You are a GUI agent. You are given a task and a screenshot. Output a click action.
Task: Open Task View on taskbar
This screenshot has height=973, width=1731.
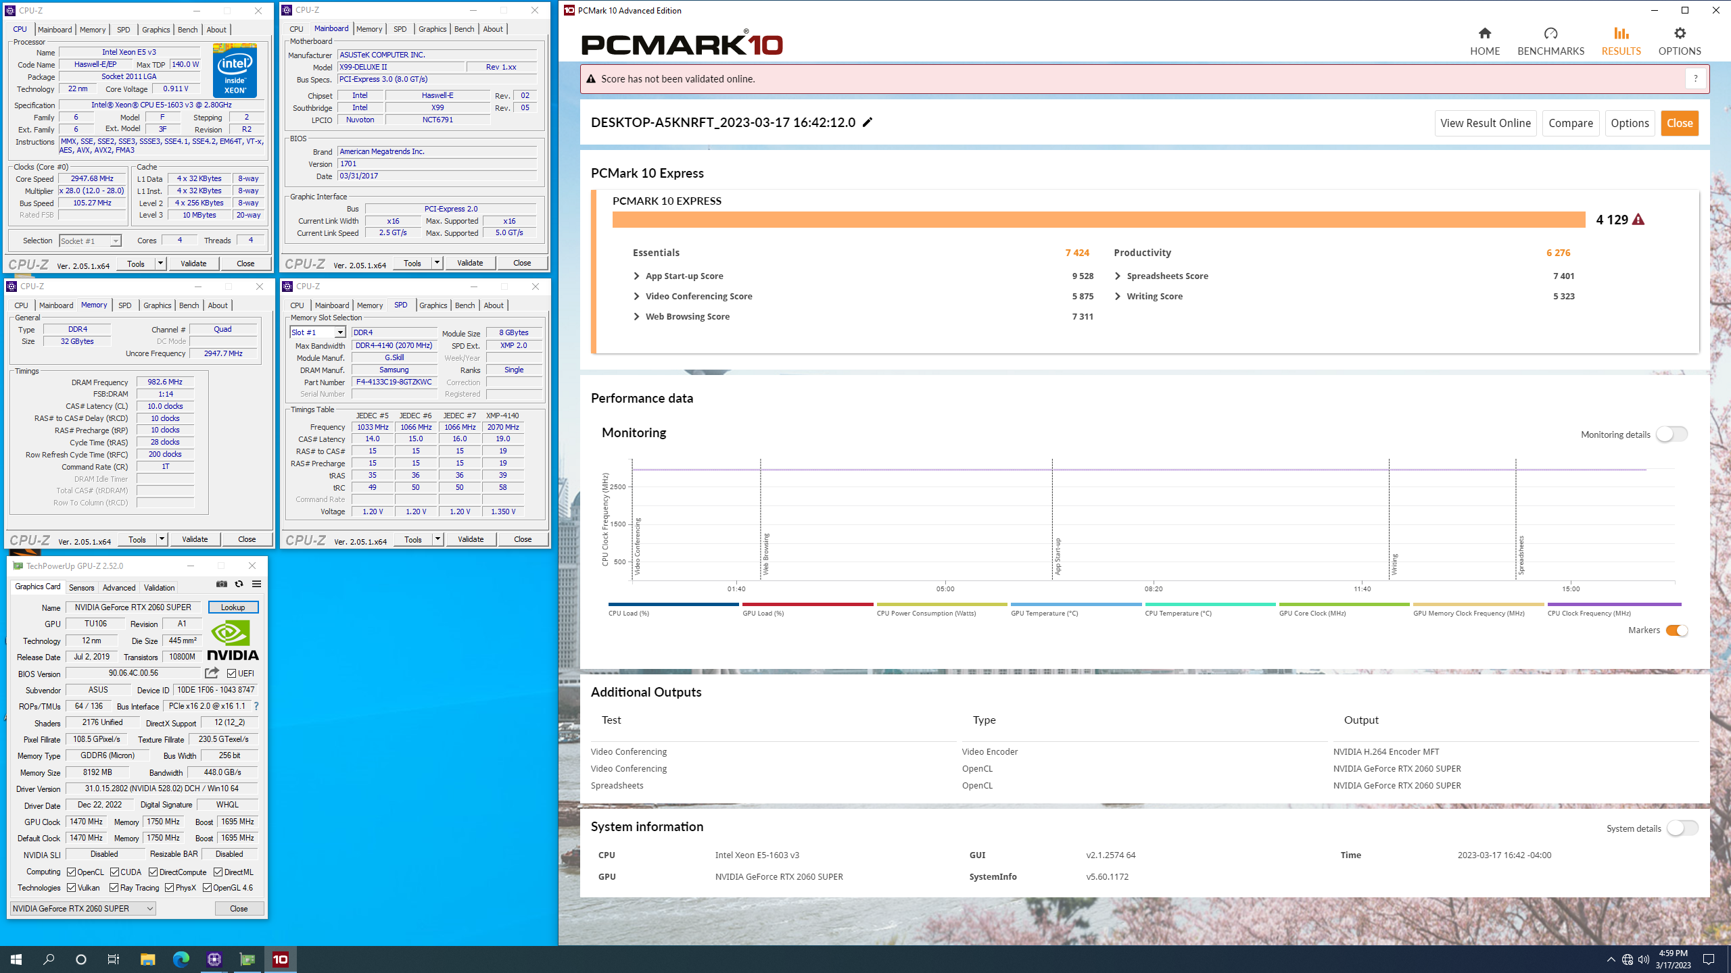(114, 959)
